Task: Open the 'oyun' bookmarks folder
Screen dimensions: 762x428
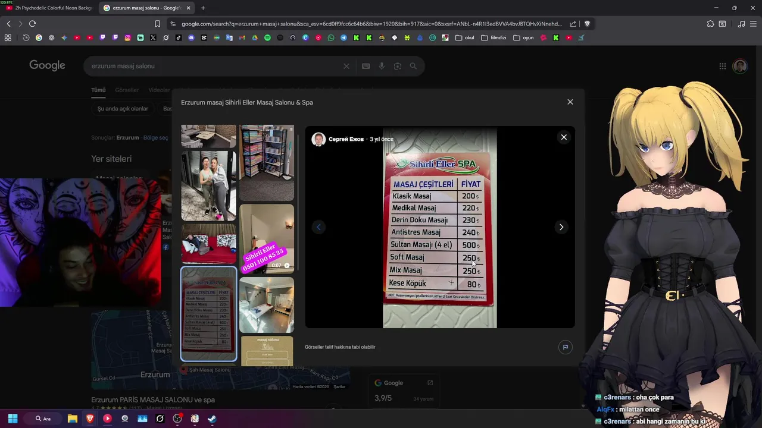Action: point(523,37)
